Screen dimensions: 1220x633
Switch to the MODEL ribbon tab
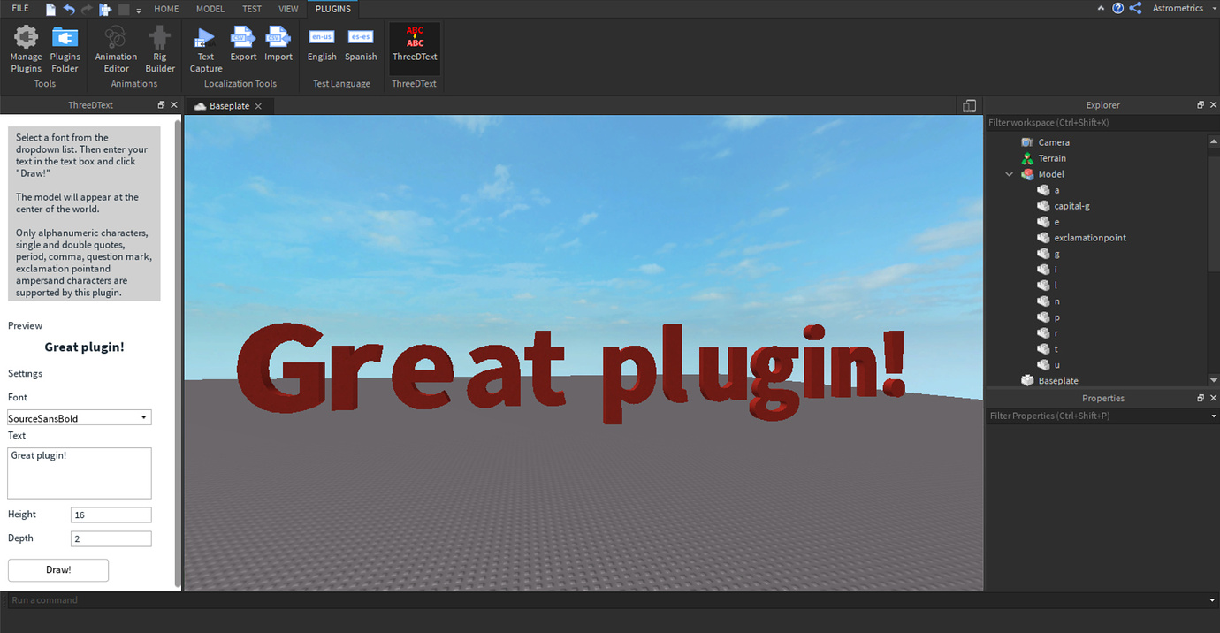(210, 9)
